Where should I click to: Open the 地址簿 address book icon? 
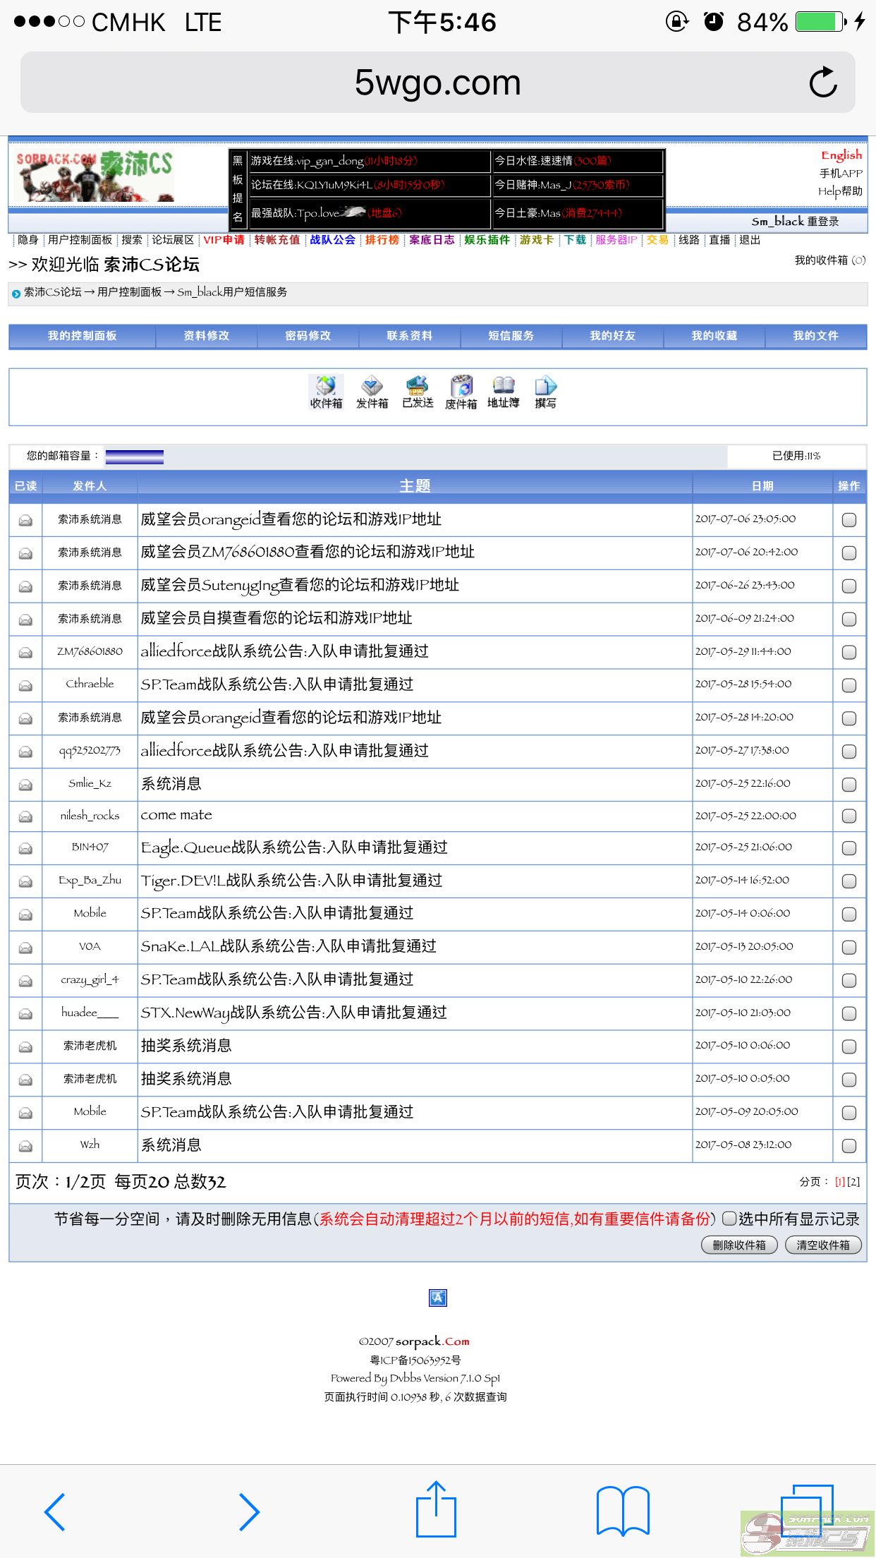503,391
